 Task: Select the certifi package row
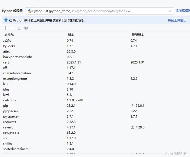(x=96, y=62)
